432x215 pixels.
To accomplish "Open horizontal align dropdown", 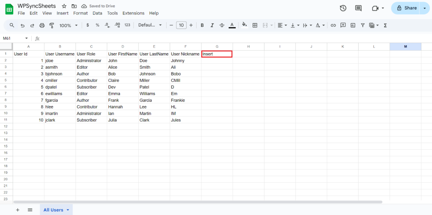I will click(x=282, y=25).
